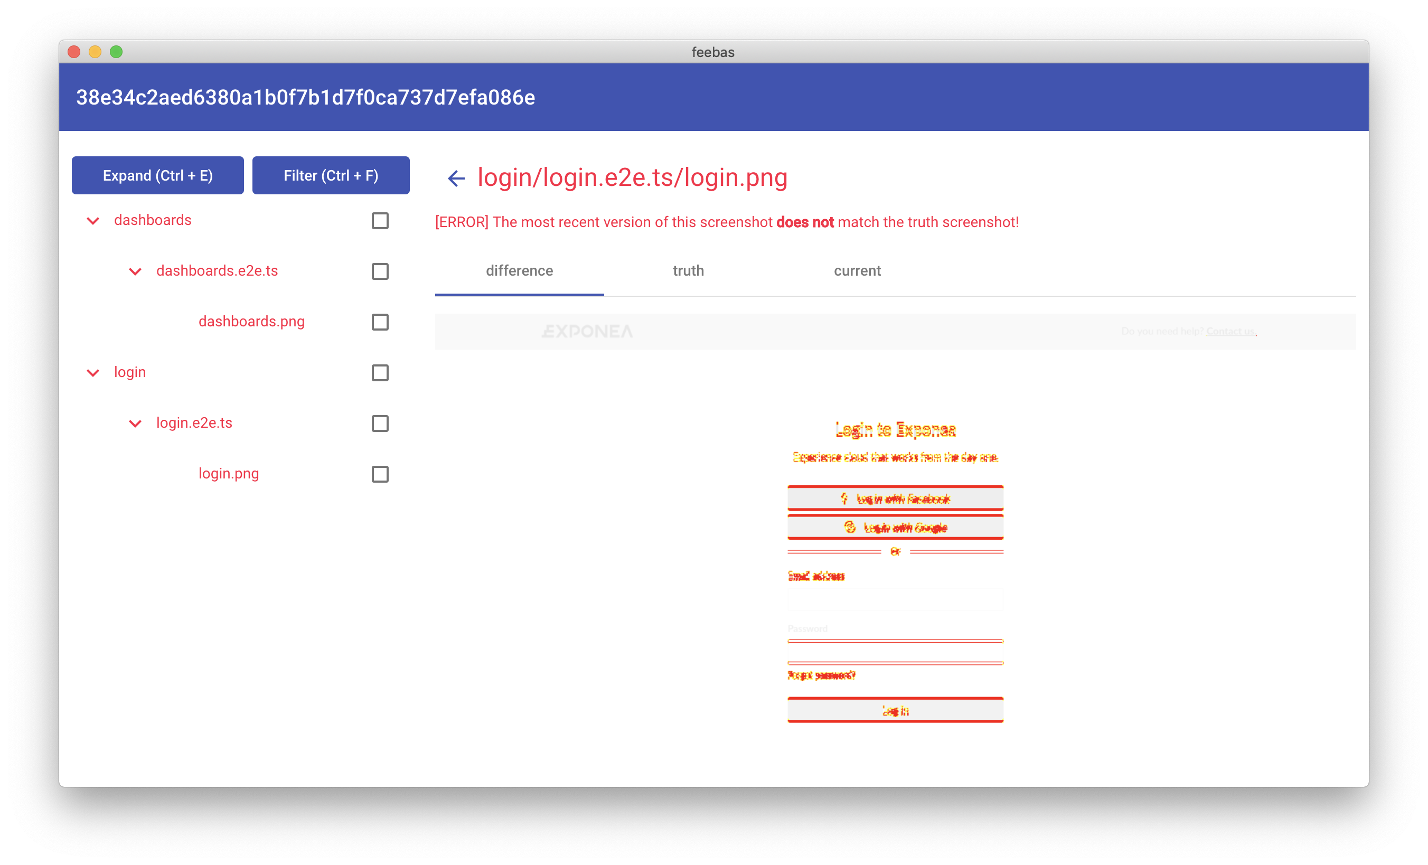Enable the dashboards.png checkbox
This screenshot has width=1428, height=865.
coord(380,322)
